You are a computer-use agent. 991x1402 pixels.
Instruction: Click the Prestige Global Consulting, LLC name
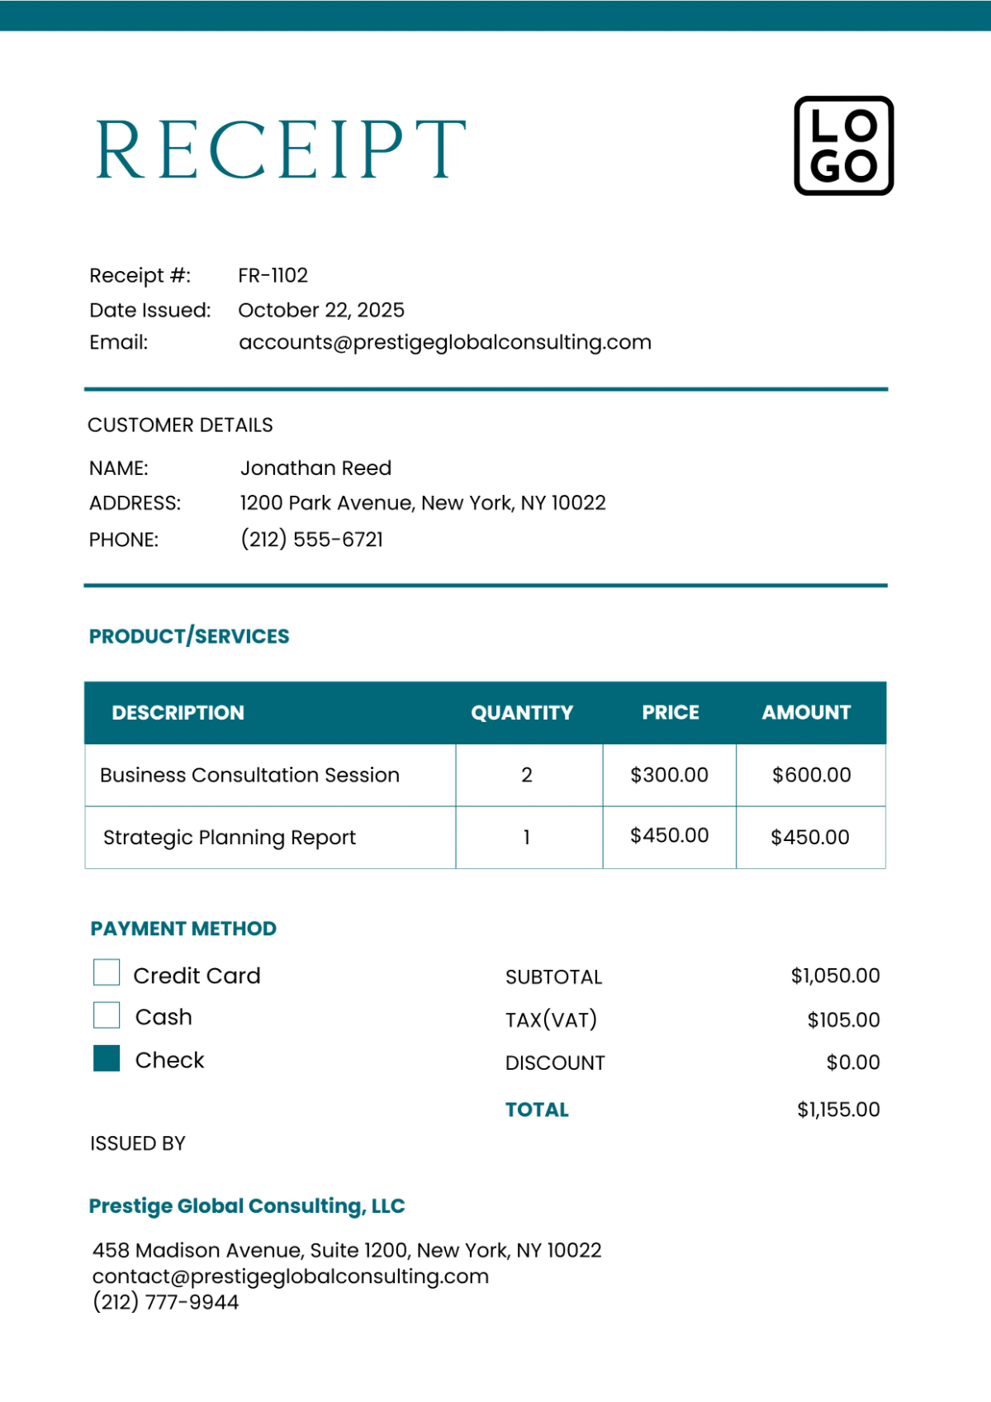pos(247,1206)
